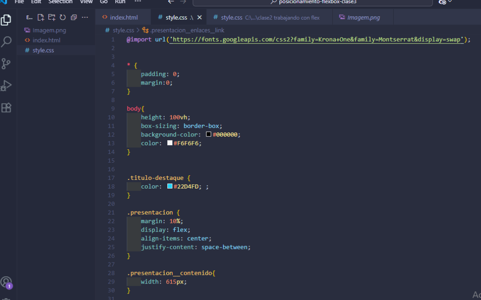Select Imagem.png in explorer
The height and width of the screenshot is (300, 481).
56,30
